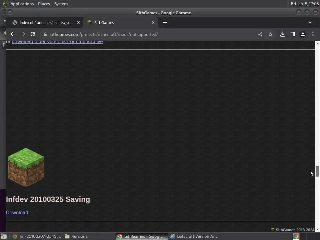Follow the download older versions archive link
The height and width of the screenshot is (240, 320).
click(57, 42)
